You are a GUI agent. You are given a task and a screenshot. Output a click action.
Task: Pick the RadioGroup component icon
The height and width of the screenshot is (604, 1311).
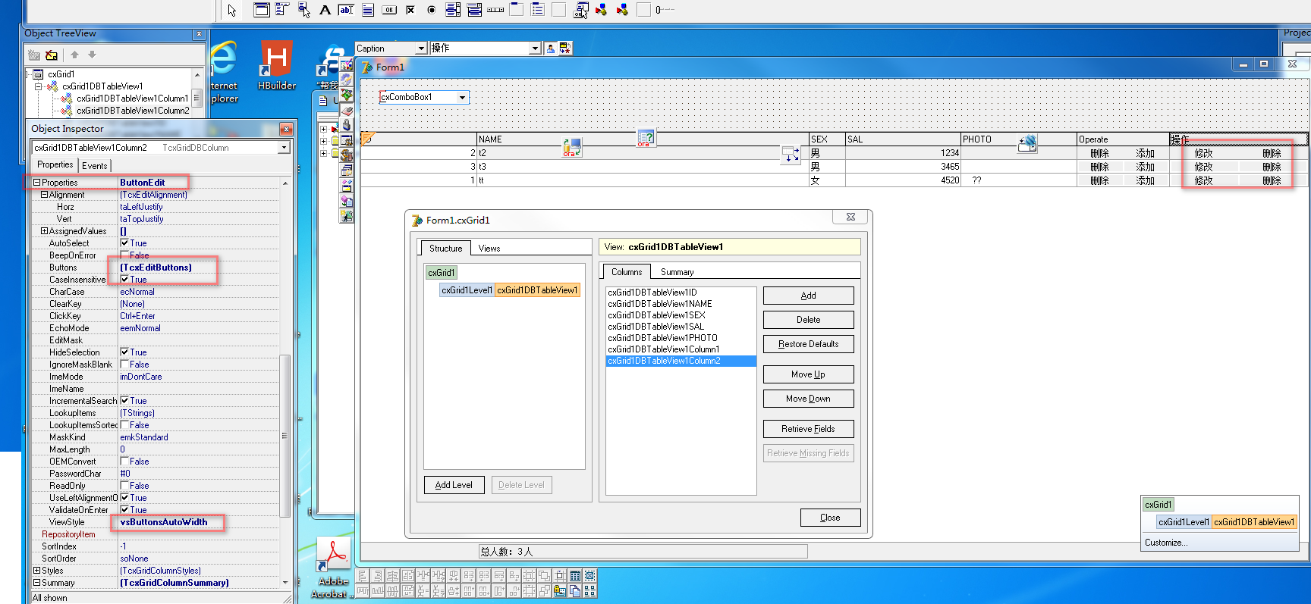coord(538,10)
